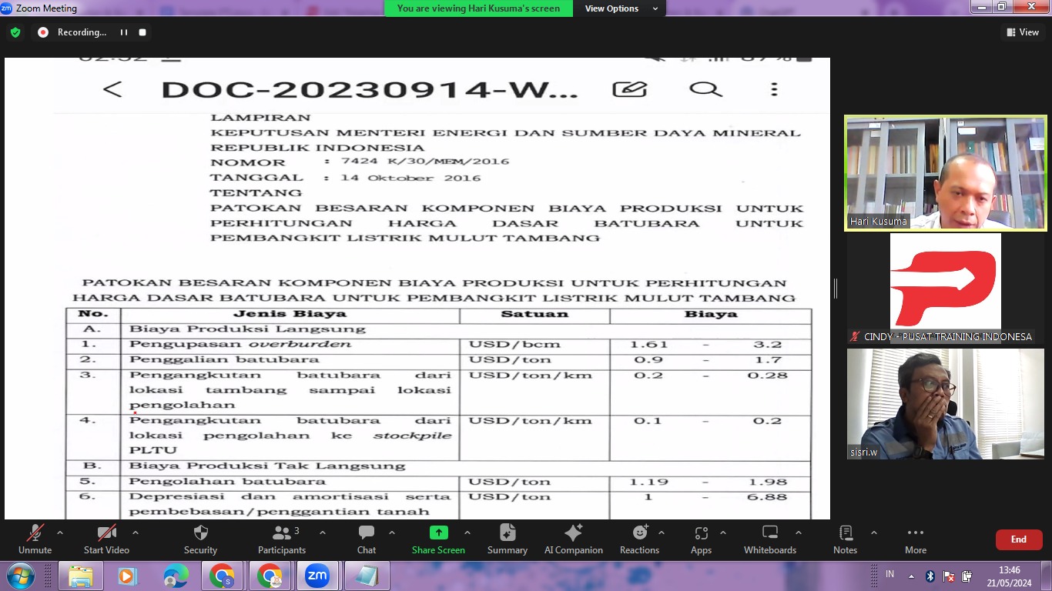Expand chevron next to Share Screen
The height and width of the screenshot is (591, 1052).
click(467, 533)
